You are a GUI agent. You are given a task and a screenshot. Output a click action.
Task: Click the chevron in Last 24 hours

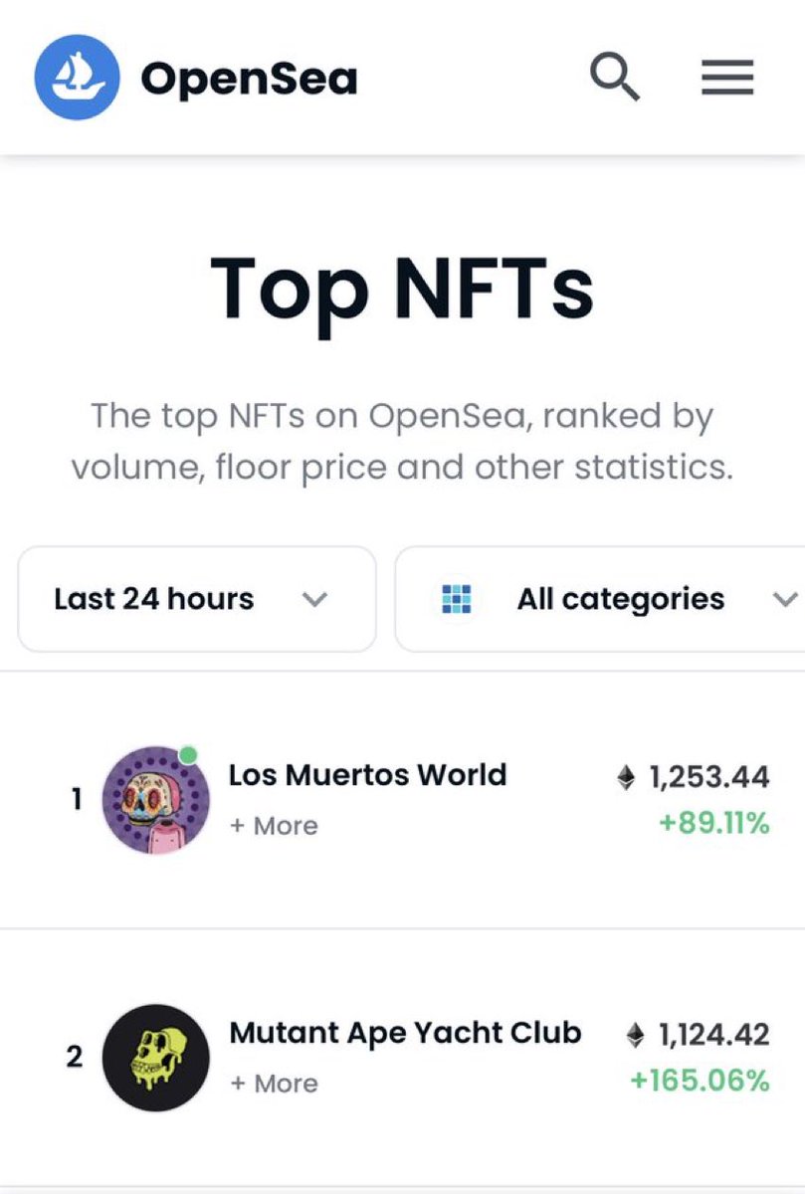pos(314,600)
